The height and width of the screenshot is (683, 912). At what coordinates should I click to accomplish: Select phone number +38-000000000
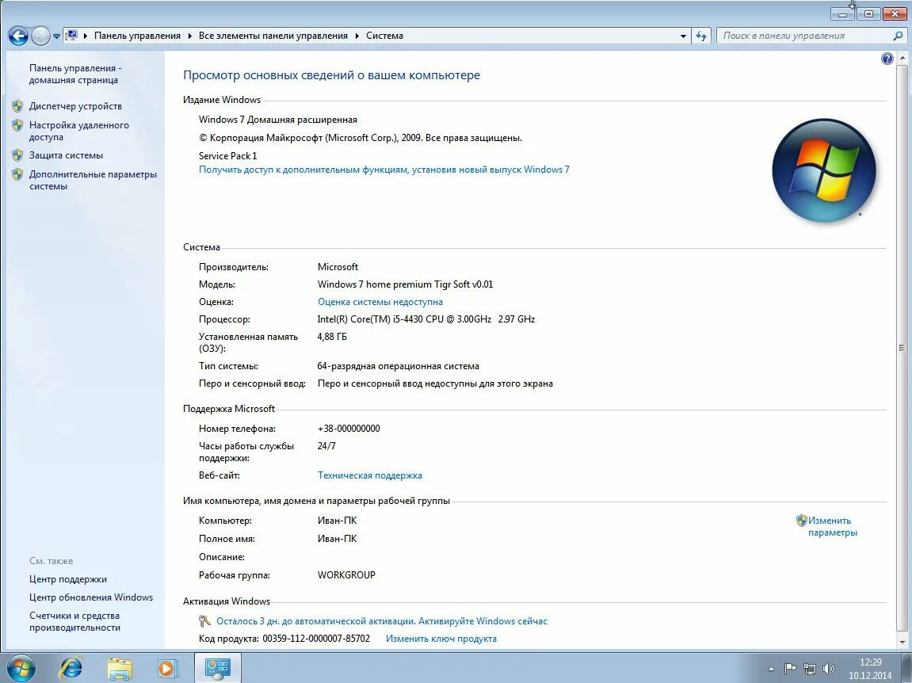click(x=349, y=428)
